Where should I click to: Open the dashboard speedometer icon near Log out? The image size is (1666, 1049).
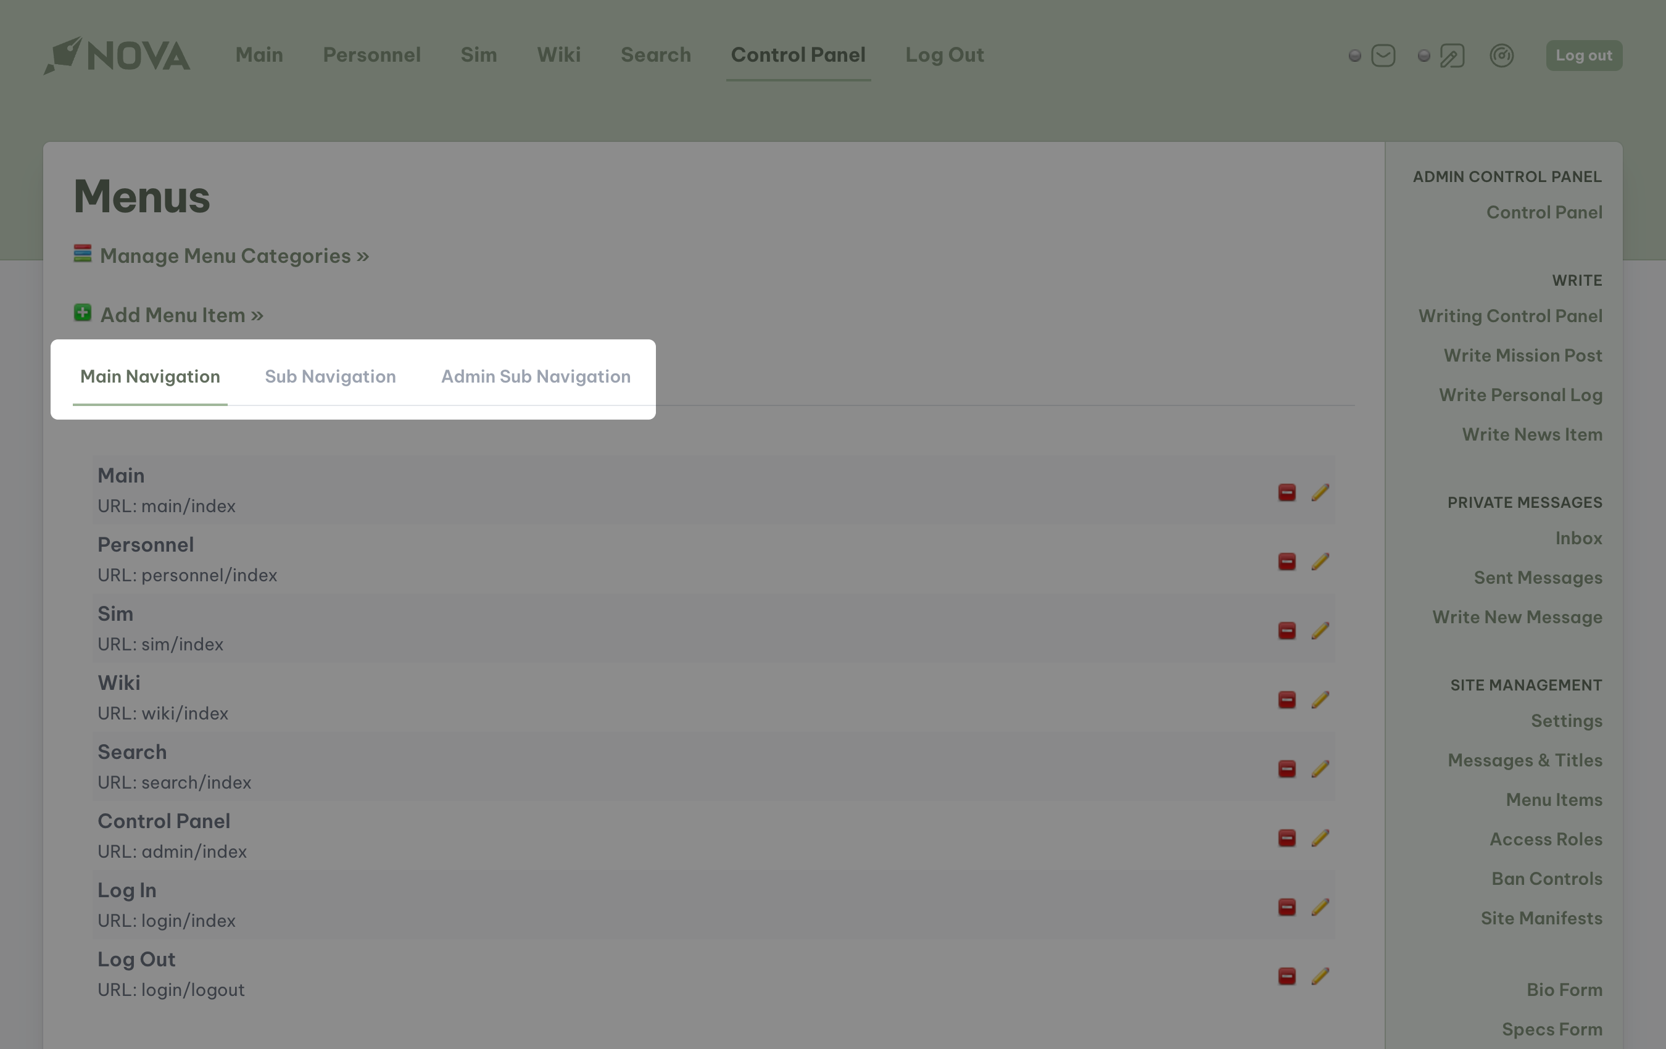[1500, 56]
